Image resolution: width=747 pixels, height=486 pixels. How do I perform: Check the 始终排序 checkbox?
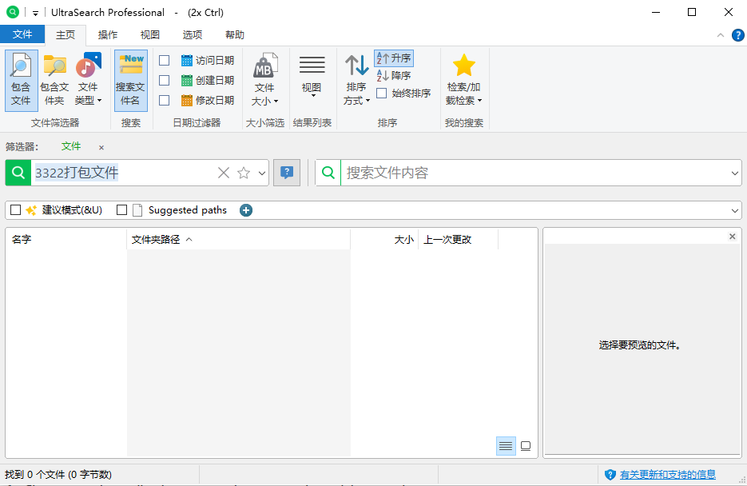pyautogui.click(x=382, y=94)
